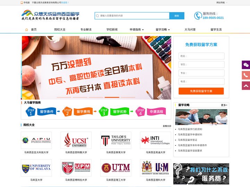250x187 pixels.
Task: Expand the 申请指南 dropdown menu
Action: pos(137,29)
